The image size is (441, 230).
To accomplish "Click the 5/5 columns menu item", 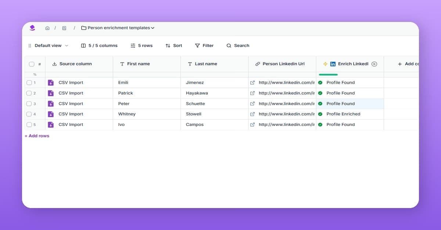I will point(100,45).
